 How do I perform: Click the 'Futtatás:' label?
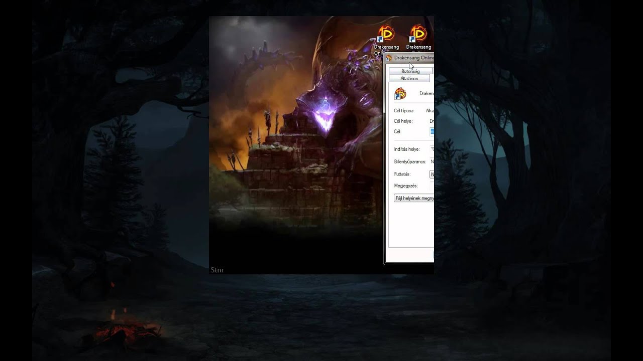click(402, 174)
